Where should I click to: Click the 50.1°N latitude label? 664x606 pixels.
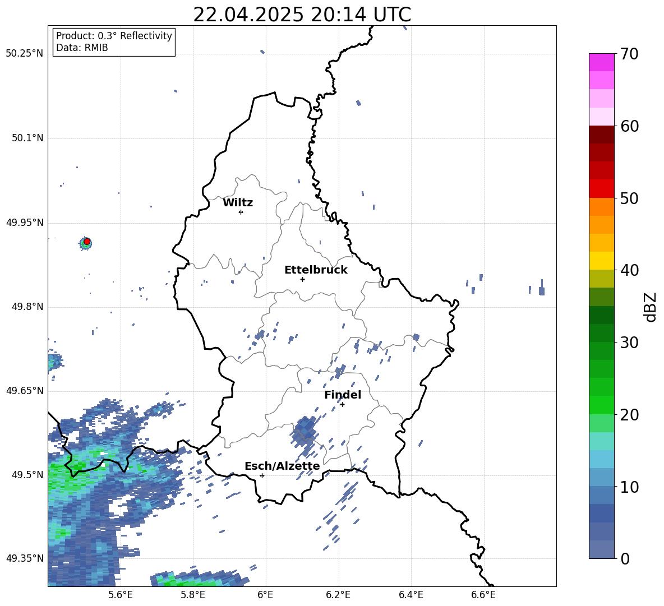(x=27, y=138)
